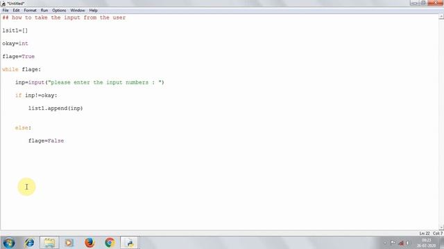444x249 pixels.
Task: Click the system clock date
Action: click(426, 246)
